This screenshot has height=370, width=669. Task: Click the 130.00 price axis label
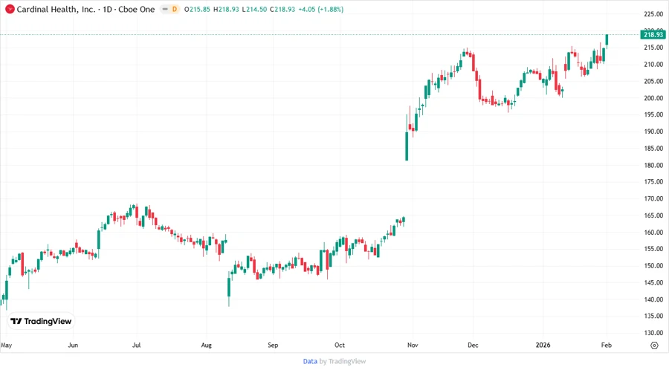click(x=653, y=333)
